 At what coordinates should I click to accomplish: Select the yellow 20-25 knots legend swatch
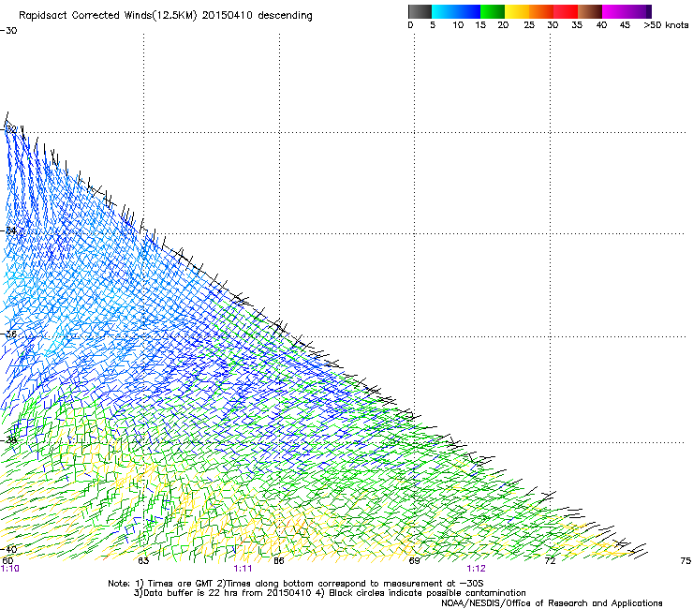coord(517,11)
